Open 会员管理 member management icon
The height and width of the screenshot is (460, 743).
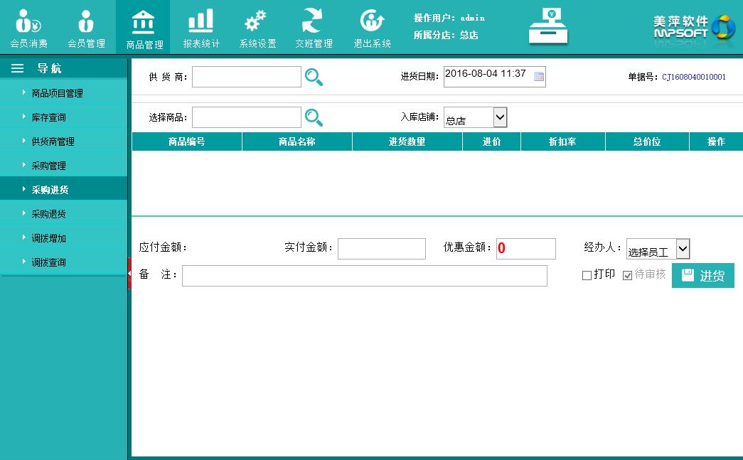[86, 23]
